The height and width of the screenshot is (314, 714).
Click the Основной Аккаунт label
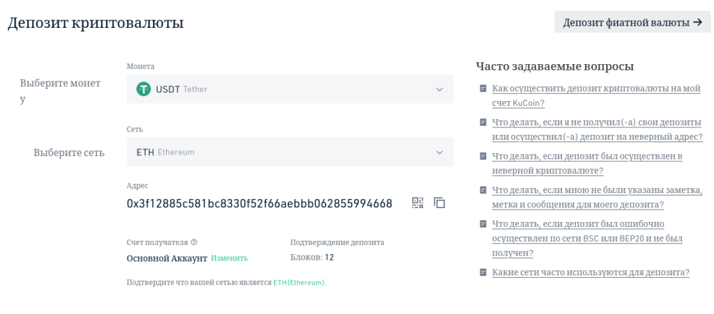click(x=167, y=258)
